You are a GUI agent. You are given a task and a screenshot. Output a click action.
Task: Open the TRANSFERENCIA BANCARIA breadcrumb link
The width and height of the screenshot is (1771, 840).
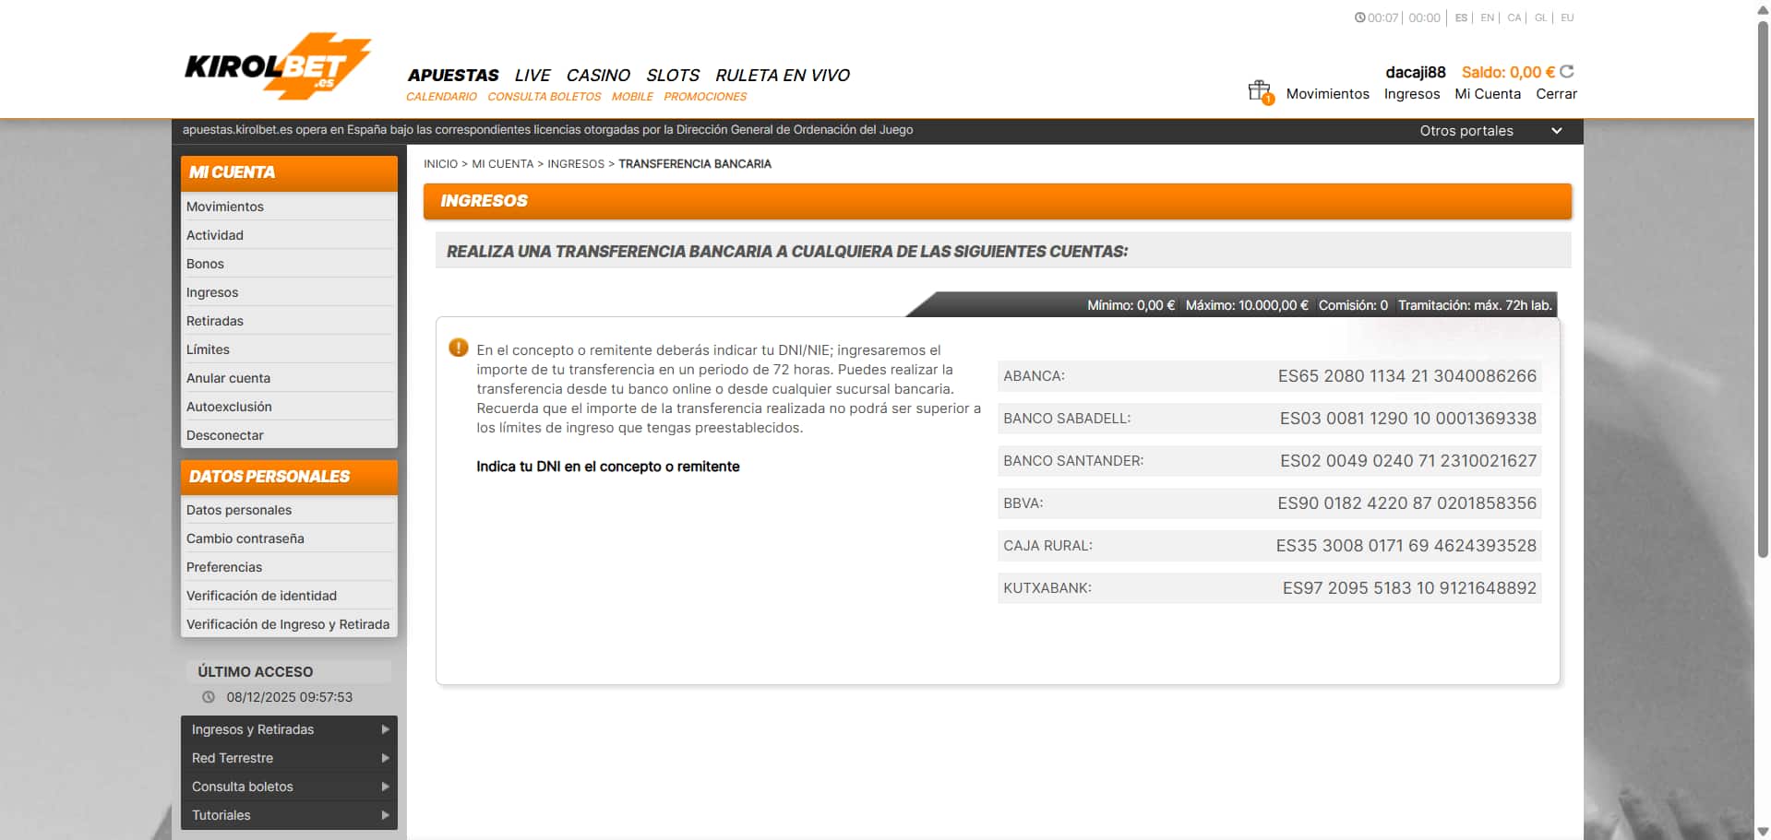tap(695, 163)
